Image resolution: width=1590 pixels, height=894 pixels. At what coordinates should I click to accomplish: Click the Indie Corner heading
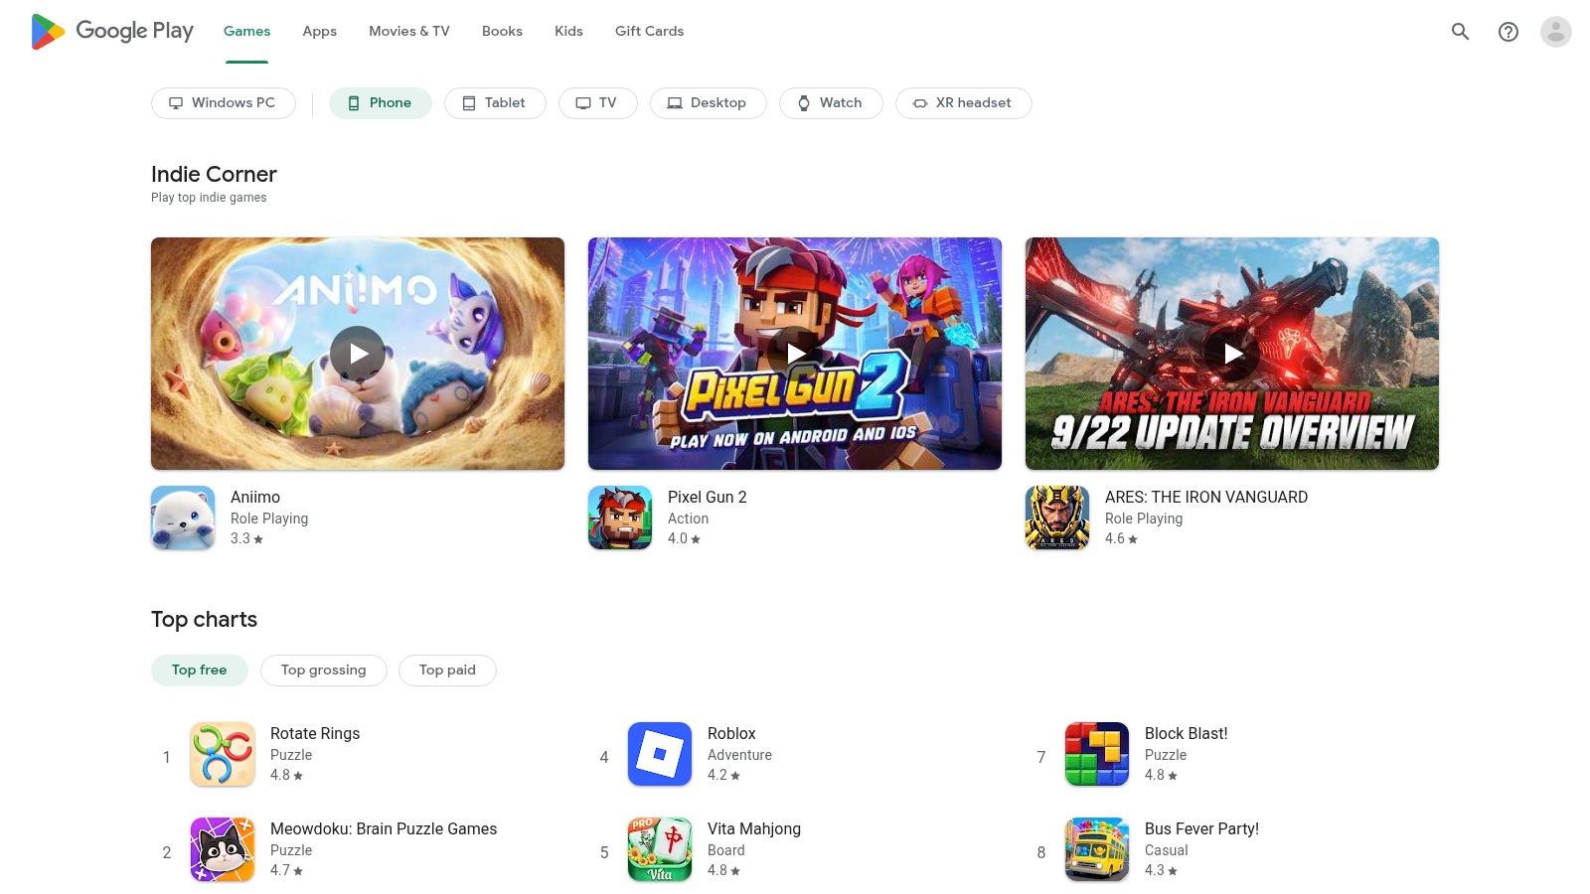[x=214, y=175]
